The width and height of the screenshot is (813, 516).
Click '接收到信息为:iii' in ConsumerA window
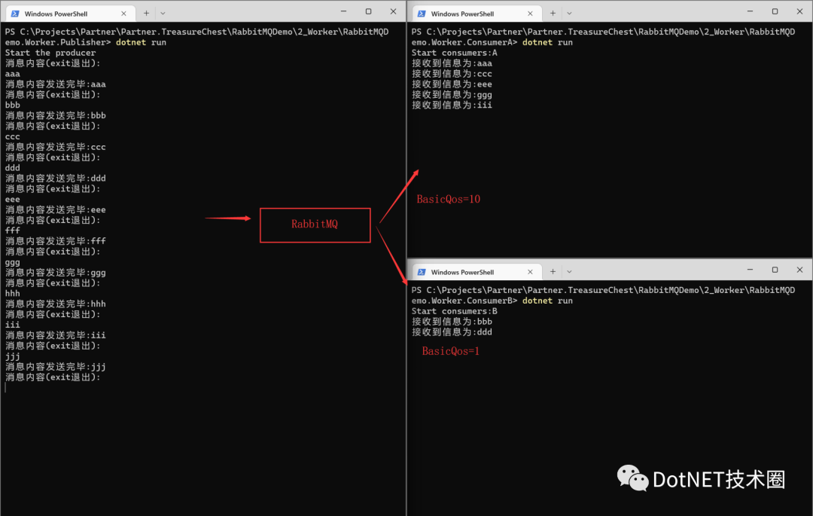point(452,105)
